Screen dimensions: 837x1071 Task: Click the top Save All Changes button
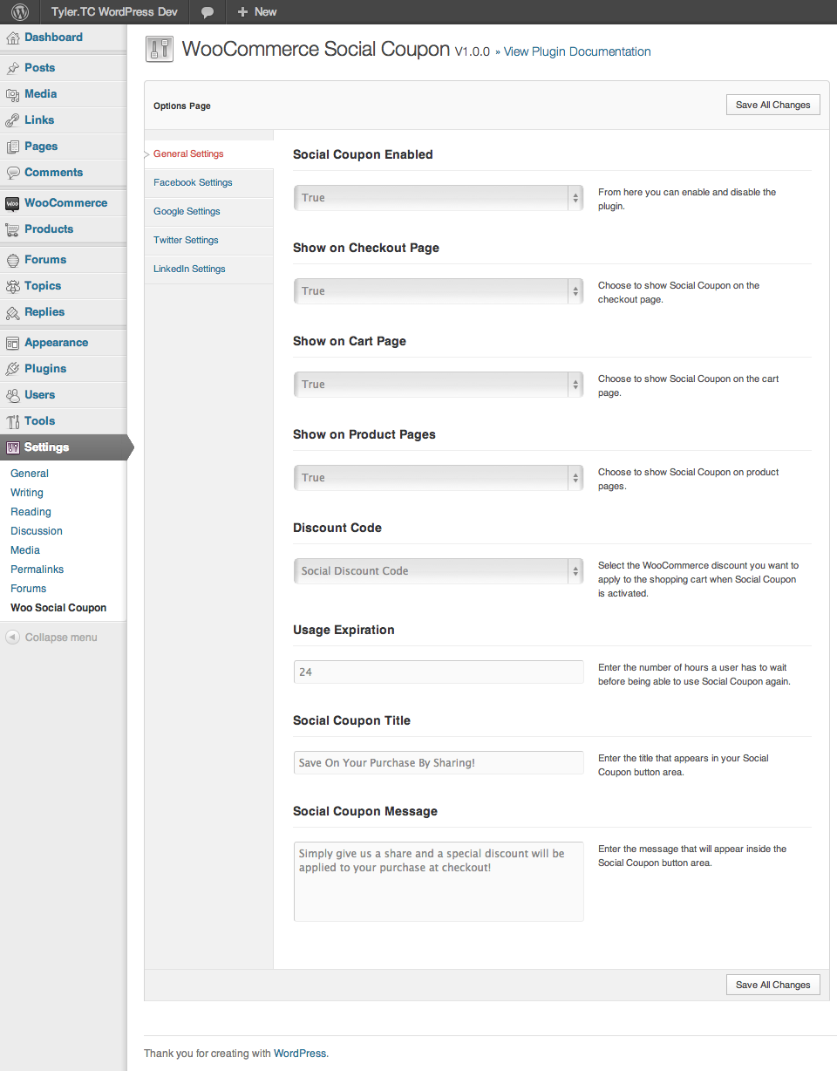(773, 105)
